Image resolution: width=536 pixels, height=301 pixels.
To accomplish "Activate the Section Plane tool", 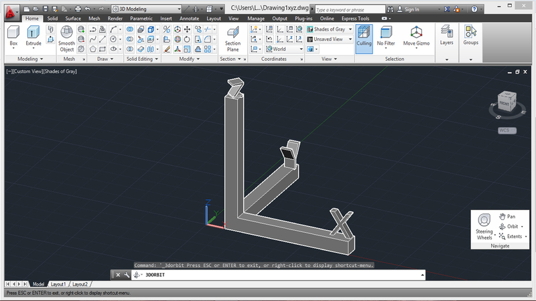I will pos(232,39).
